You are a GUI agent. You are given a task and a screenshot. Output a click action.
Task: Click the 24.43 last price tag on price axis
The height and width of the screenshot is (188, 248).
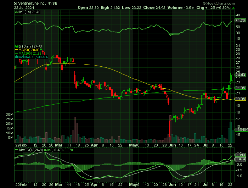[240, 75]
